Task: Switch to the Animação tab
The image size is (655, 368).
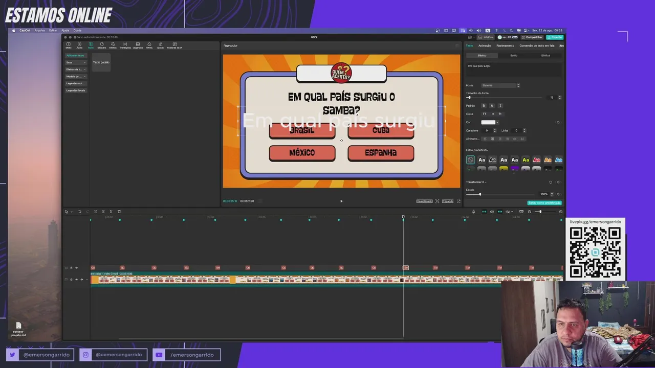Action: coord(485,45)
